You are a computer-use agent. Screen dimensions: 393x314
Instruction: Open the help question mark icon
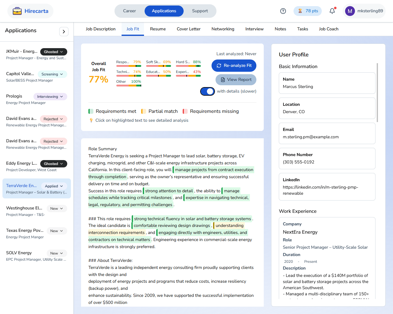tap(283, 11)
